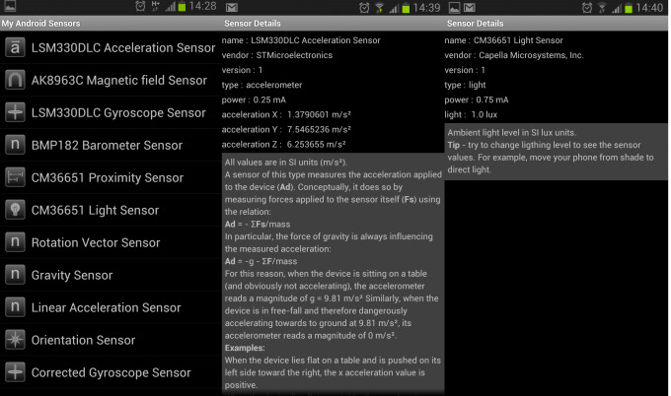Open LSM330DLC Acceleration Sensor entry

(123, 48)
